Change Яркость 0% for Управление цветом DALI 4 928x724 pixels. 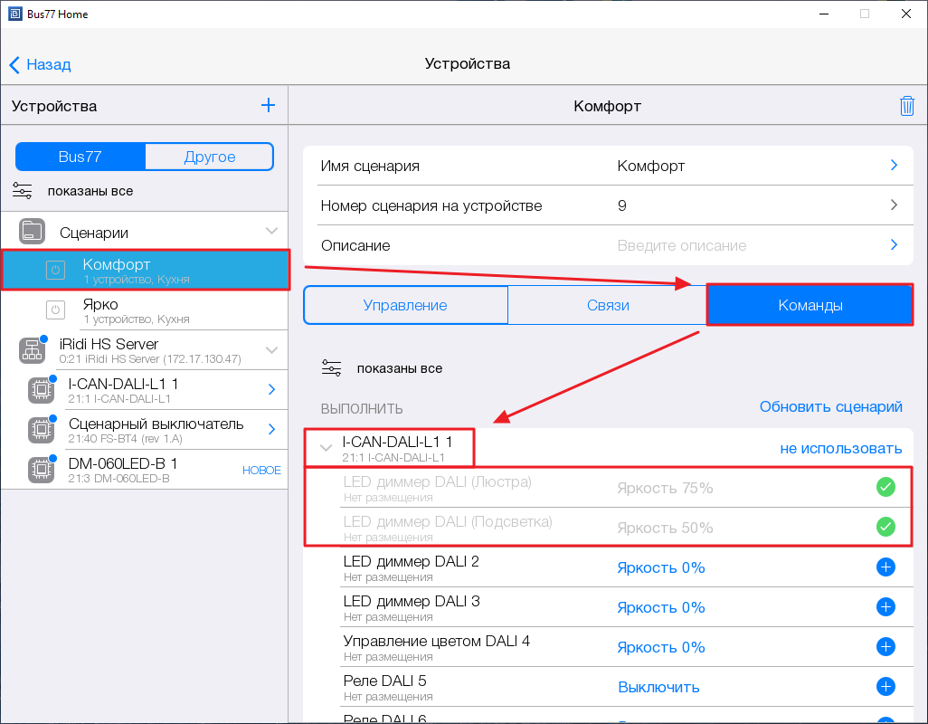pyautogui.click(x=660, y=647)
